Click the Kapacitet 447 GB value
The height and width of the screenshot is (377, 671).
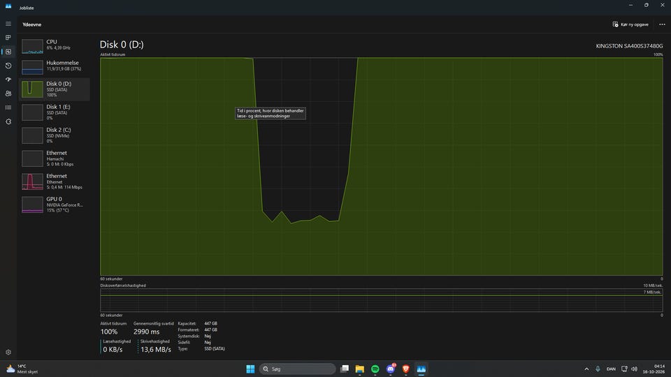tap(210, 323)
